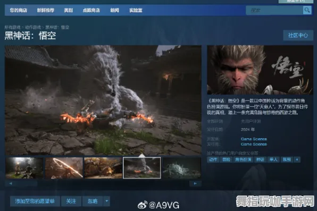The width and height of the screenshot is (317, 211).
Task: Click the 无用户评测 review text
Action: [x=251, y=121]
